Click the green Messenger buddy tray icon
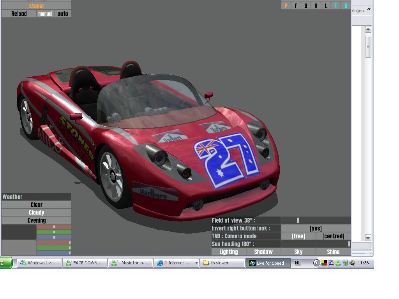 [x=338, y=263]
